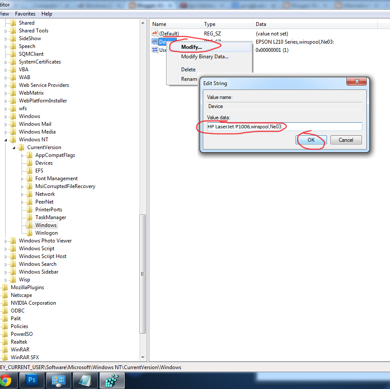
Task: Select the Windows key under CurrentVersion
Action: pos(46,225)
